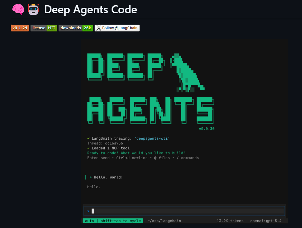Screen dimensions: 302x228
Task: Open the license MIT badge
Action: (x=44, y=28)
